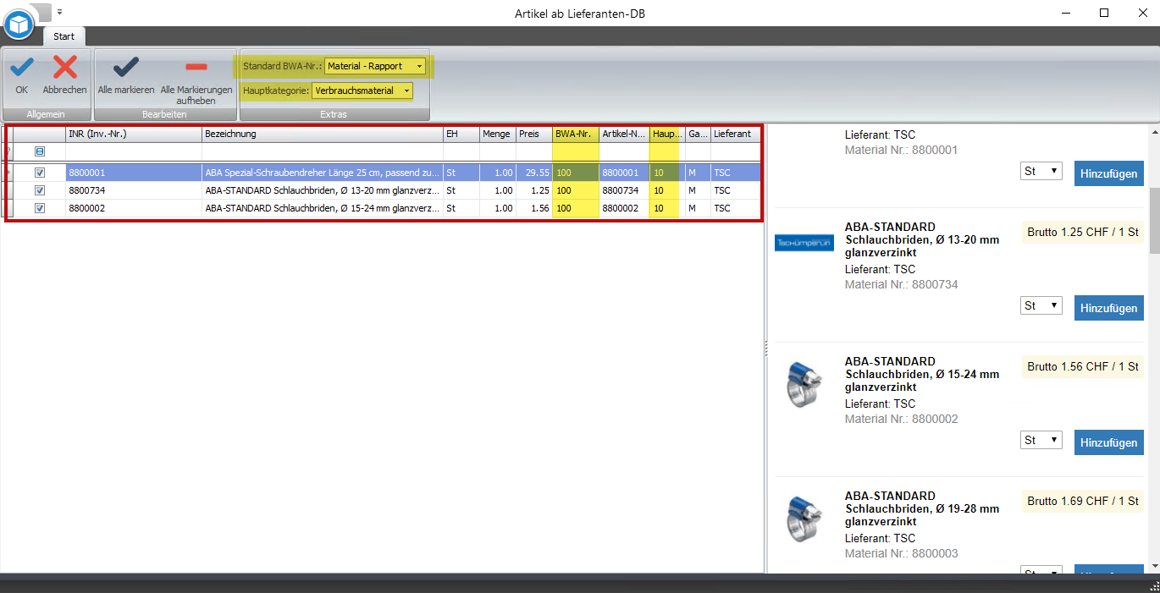The height and width of the screenshot is (593, 1160).
Task: Sort by Menge column header
Action: tap(498, 134)
